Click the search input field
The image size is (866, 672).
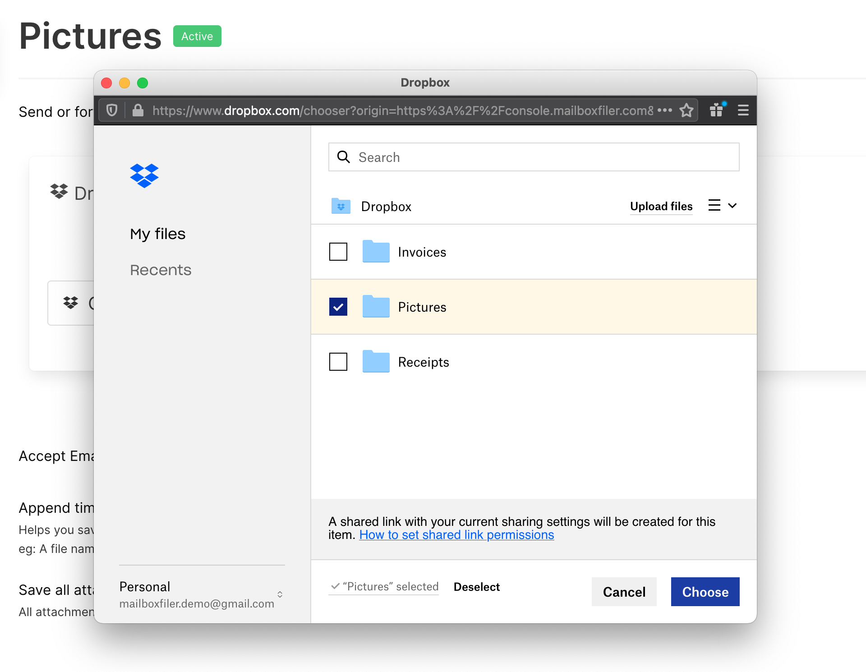pos(534,157)
